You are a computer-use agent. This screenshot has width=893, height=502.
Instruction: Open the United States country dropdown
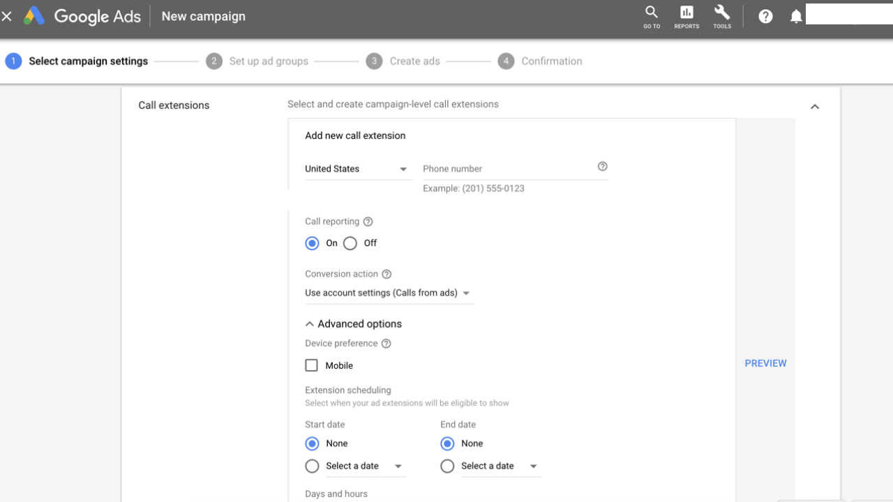(x=358, y=169)
